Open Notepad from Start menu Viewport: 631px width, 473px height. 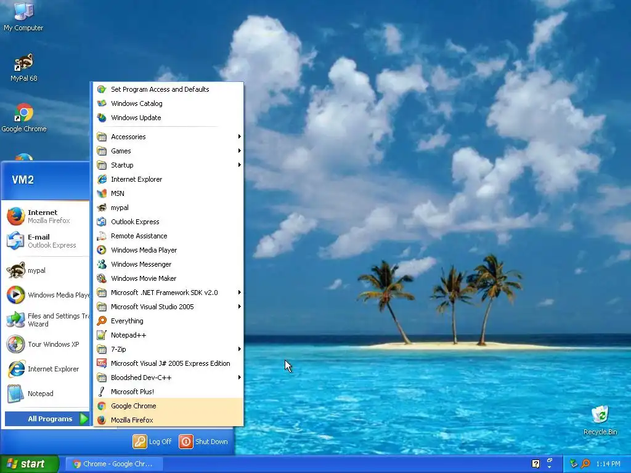47,394
